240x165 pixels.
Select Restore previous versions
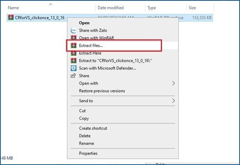[122, 91]
